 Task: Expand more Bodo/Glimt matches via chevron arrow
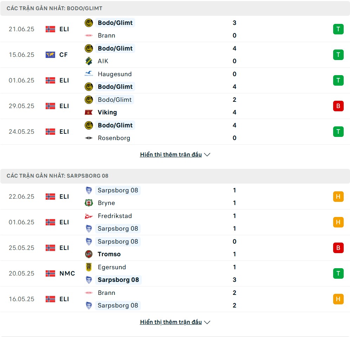207,155
